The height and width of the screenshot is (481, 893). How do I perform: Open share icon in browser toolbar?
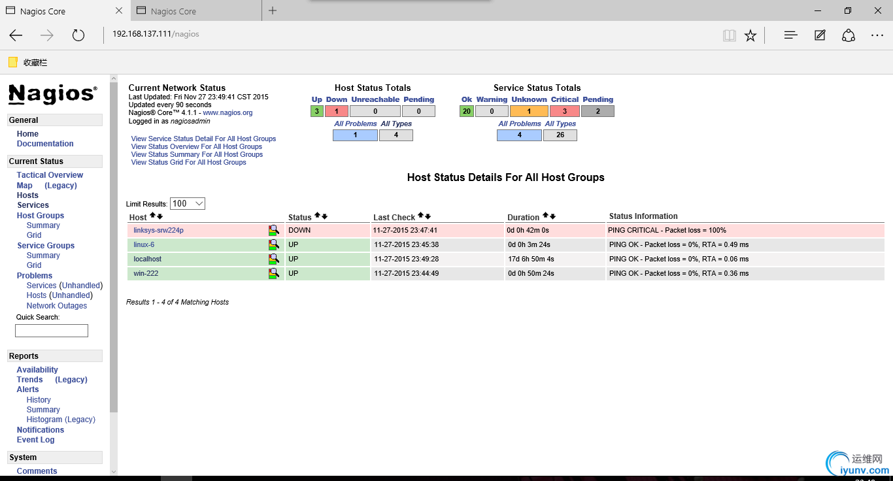tap(849, 35)
